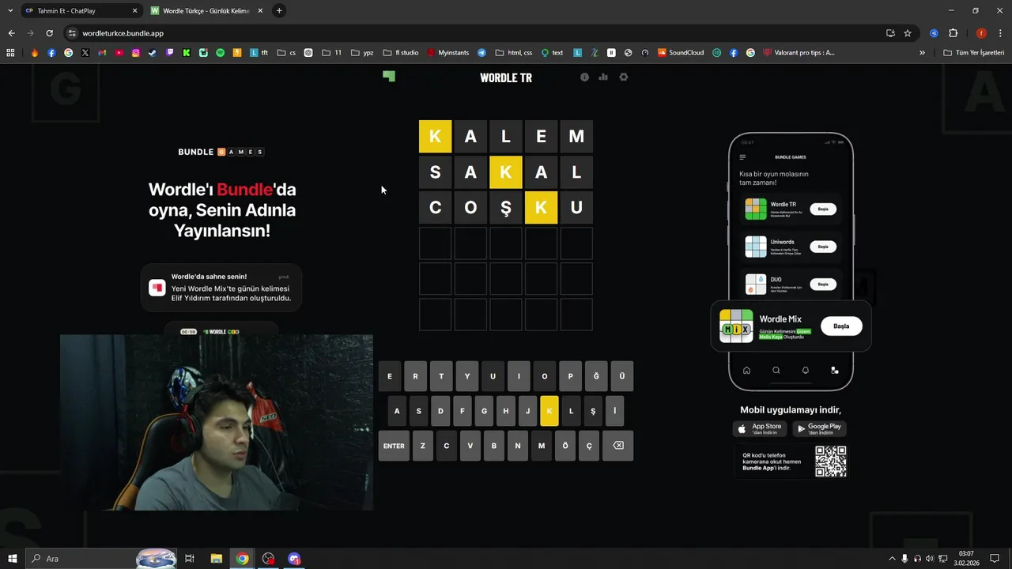Open the Windows Start menu
This screenshot has height=569, width=1012.
(x=12, y=559)
